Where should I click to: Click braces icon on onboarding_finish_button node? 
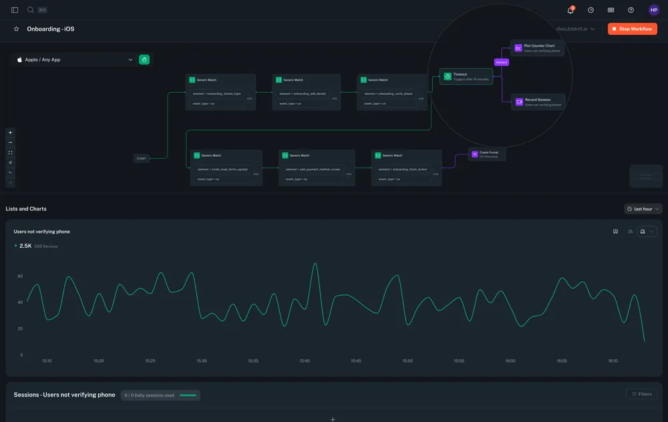point(378,156)
